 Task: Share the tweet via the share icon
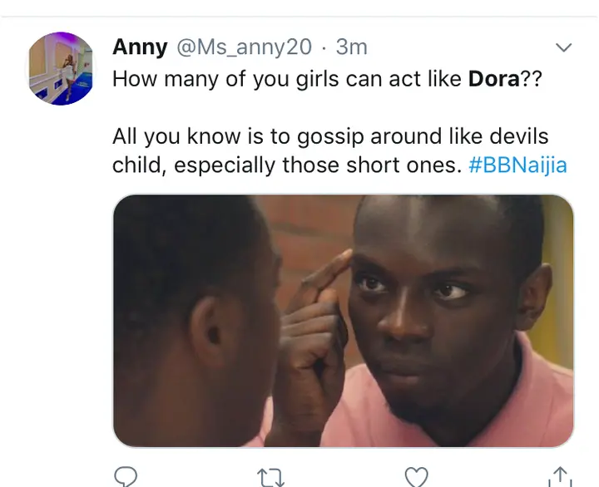pyautogui.click(x=560, y=477)
